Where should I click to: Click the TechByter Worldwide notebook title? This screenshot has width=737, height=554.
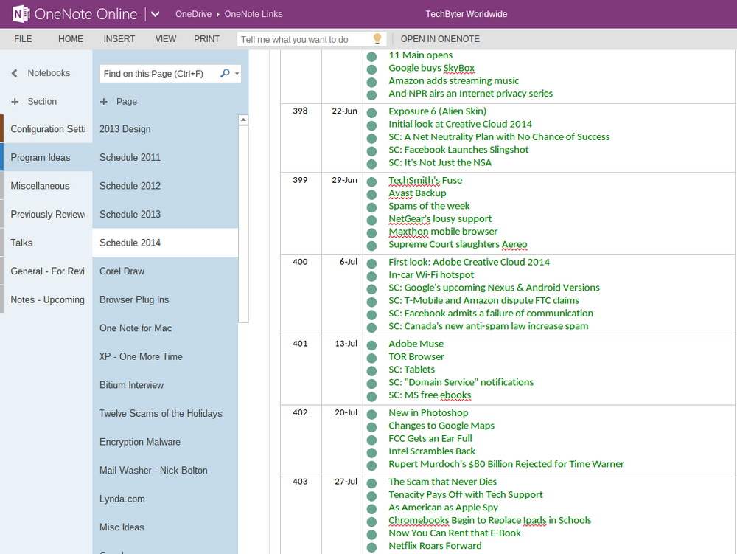pyautogui.click(x=467, y=14)
